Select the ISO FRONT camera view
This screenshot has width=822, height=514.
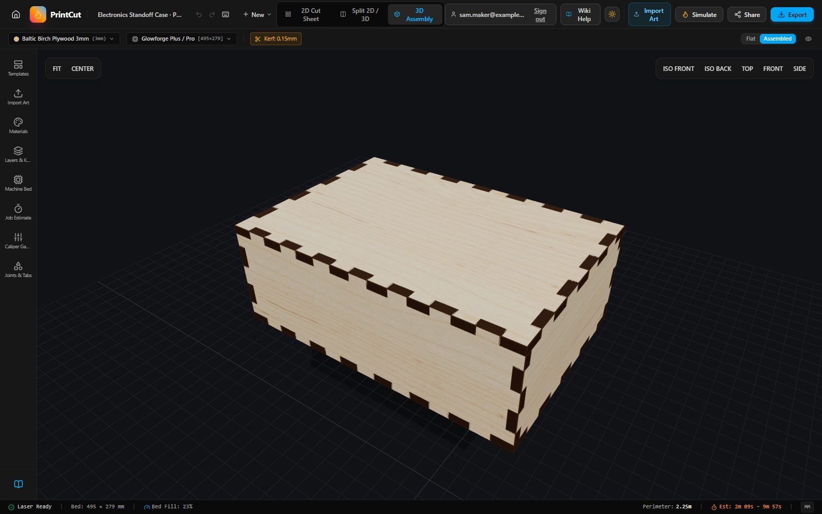[678, 68]
